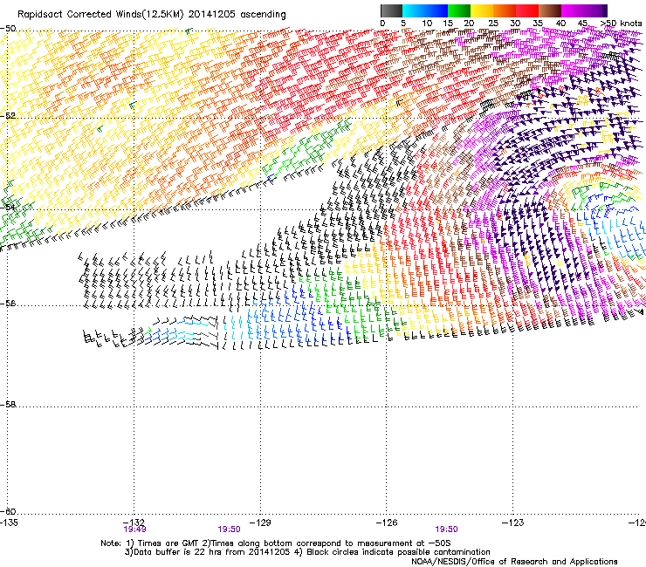646x567 pixels.
Task: Click the cyan 5-10 knots legend segment
Action: (414, 10)
